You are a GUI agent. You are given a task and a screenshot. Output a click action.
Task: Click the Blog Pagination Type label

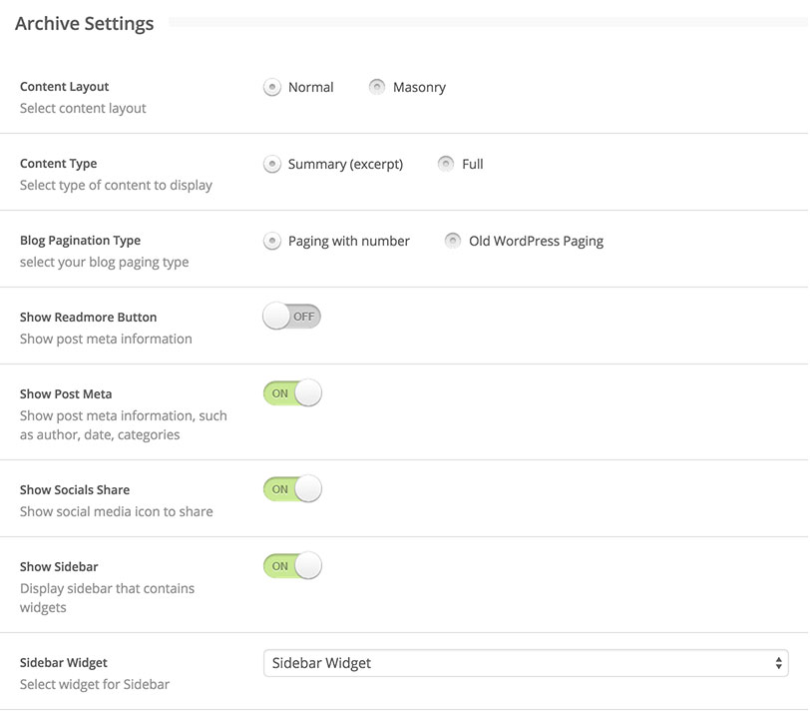point(80,240)
